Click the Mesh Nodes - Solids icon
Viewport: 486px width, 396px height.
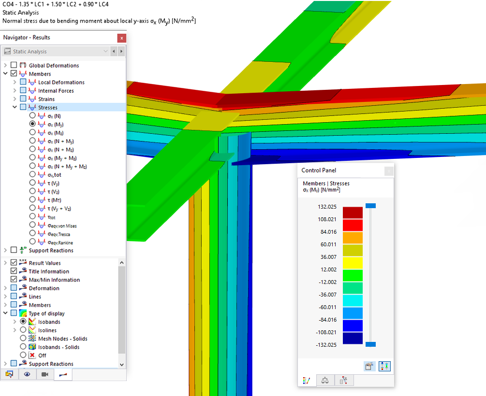tap(32, 338)
